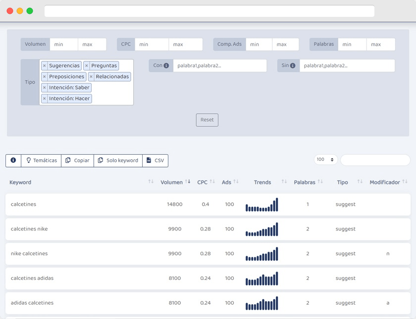The height and width of the screenshot is (319, 416).
Task: Open the 100 rows-per-page dropdown
Action: [x=325, y=159]
